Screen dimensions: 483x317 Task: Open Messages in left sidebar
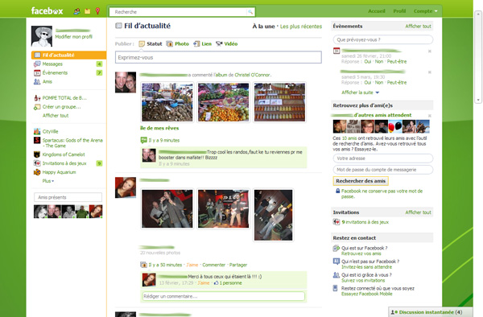pyautogui.click(x=52, y=64)
